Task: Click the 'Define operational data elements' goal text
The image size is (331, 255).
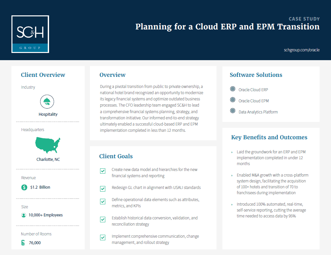Action: pyautogui.click(x=156, y=203)
